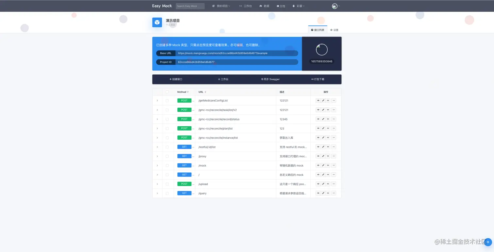Expand the /gmc-rcc/reconcile/instance/list row
The image size is (494, 252).
pos(157,137)
